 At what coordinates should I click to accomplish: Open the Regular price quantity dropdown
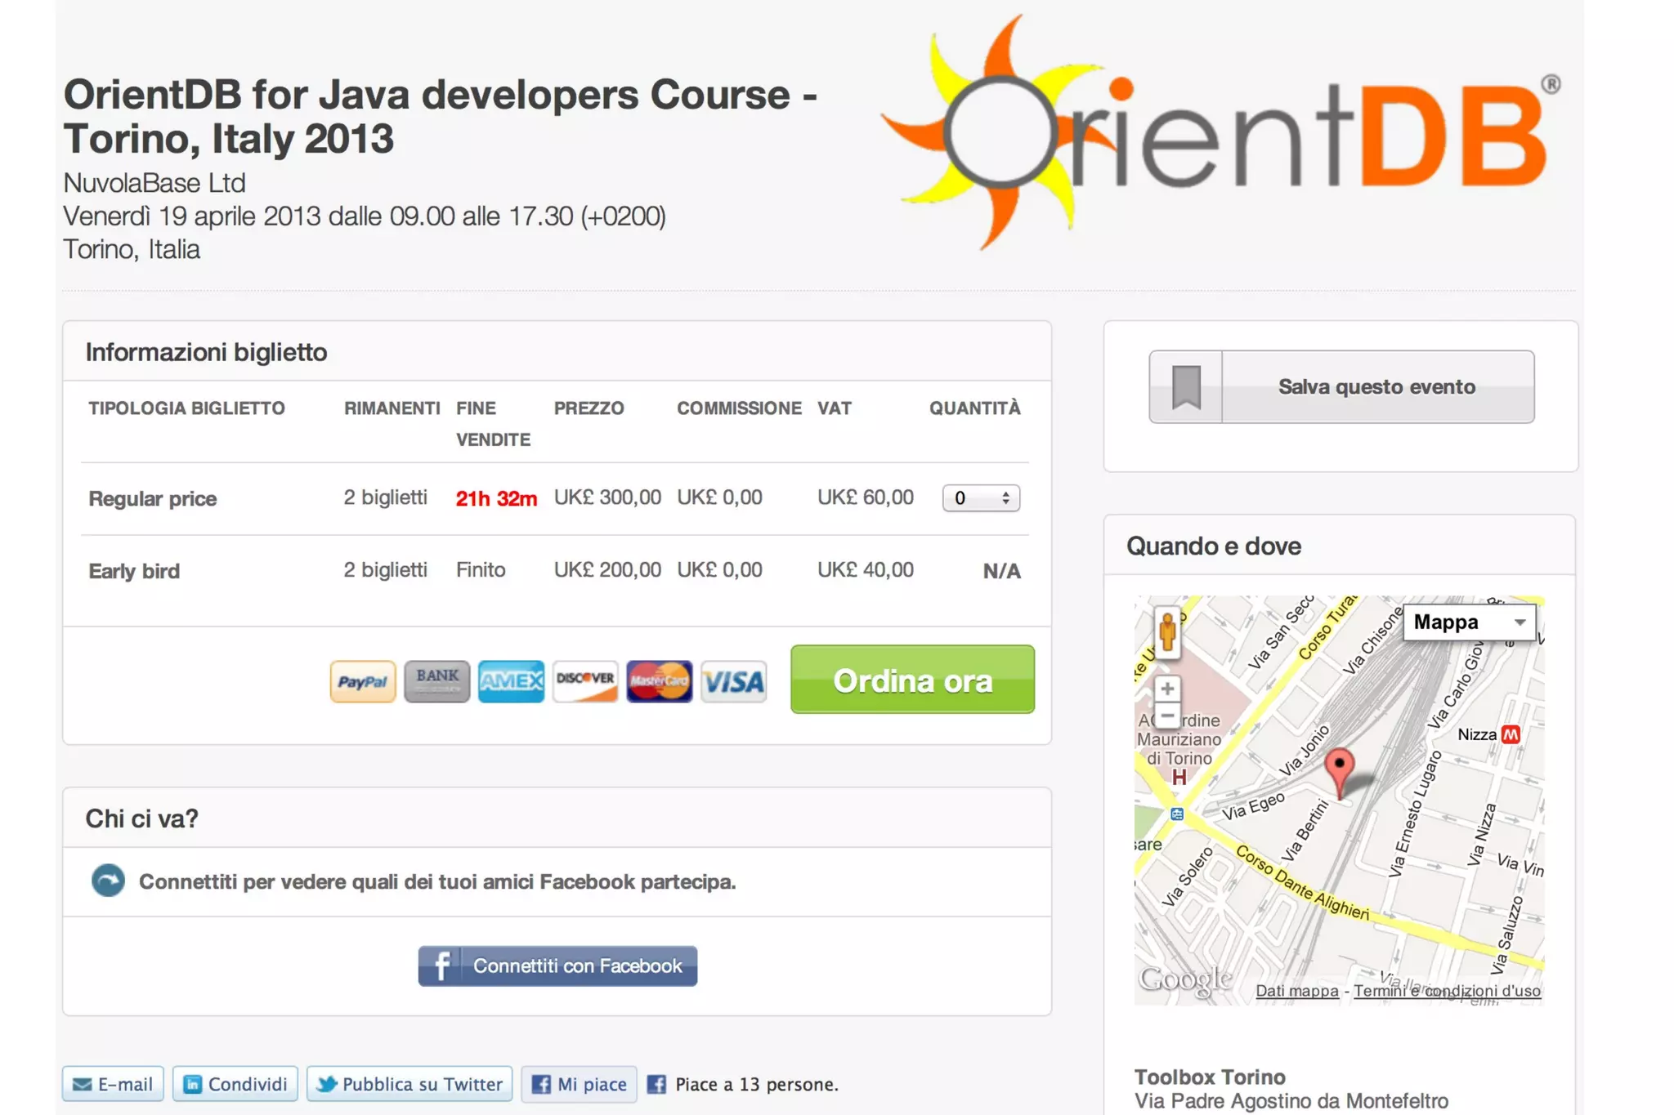pos(980,498)
